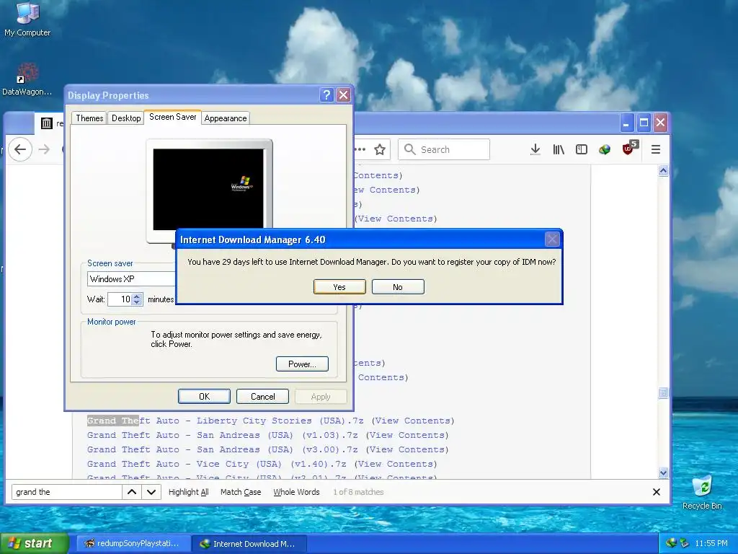Viewport: 738px width, 554px height.
Task: Click the browser vertical scrollbar thumb
Action: [x=663, y=392]
